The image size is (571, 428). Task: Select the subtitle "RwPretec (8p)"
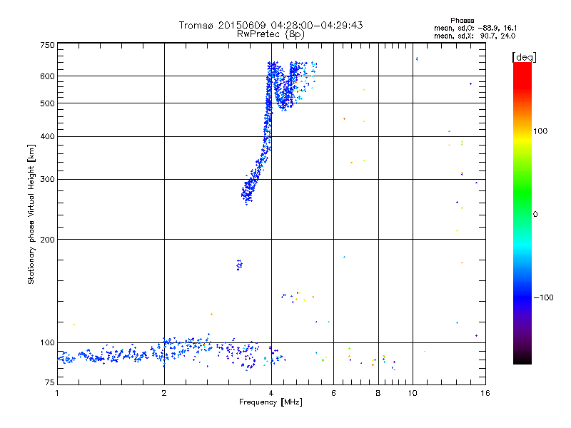[271, 34]
